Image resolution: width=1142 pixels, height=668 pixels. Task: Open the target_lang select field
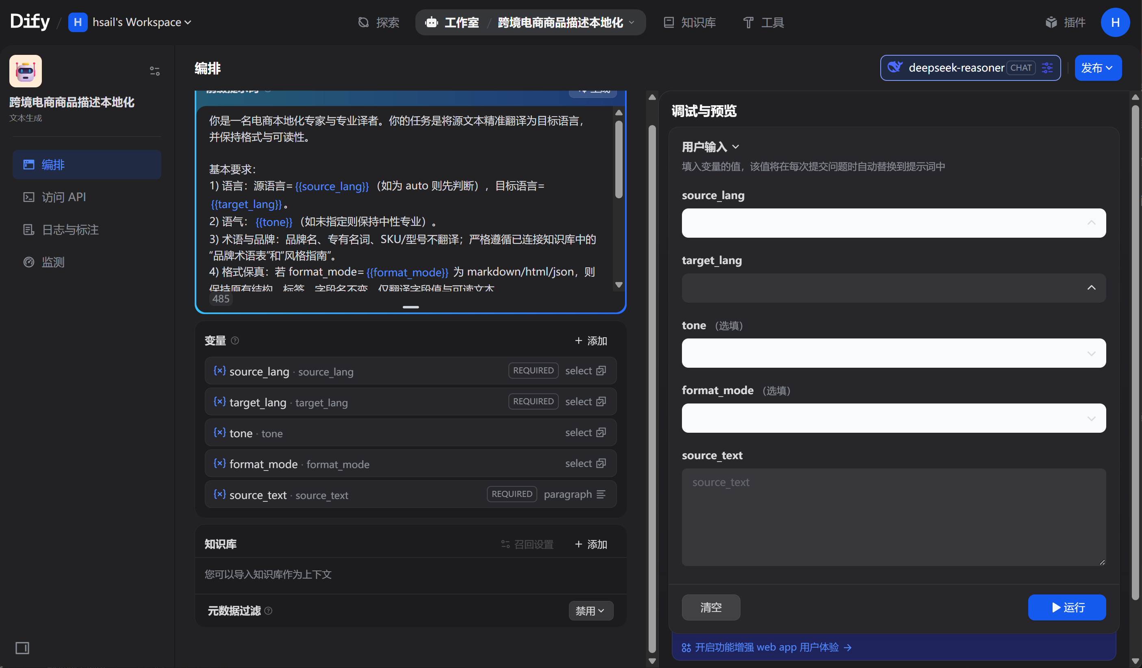(x=894, y=288)
